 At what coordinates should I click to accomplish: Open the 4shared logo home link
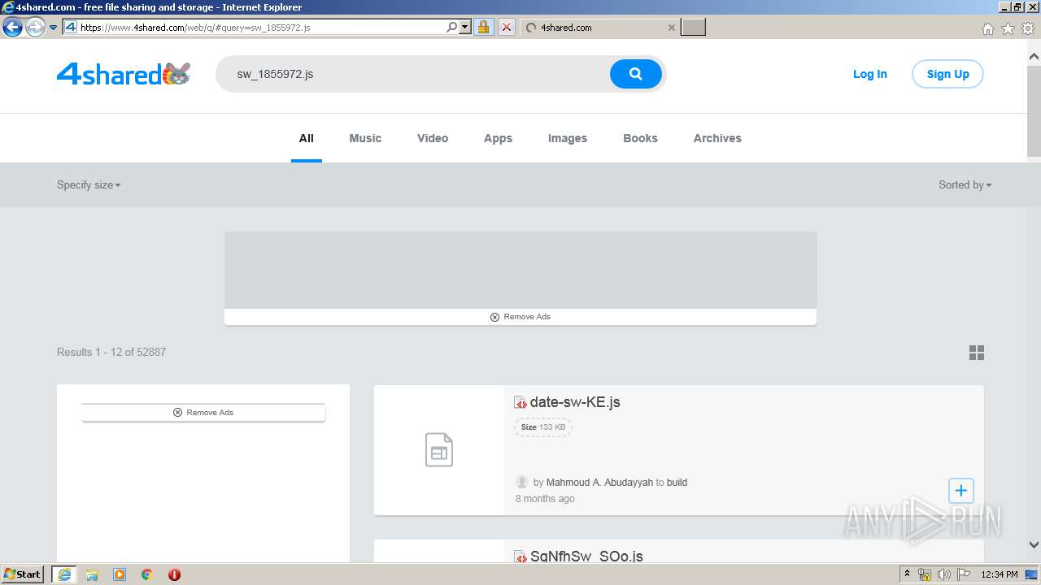[x=124, y=74]
